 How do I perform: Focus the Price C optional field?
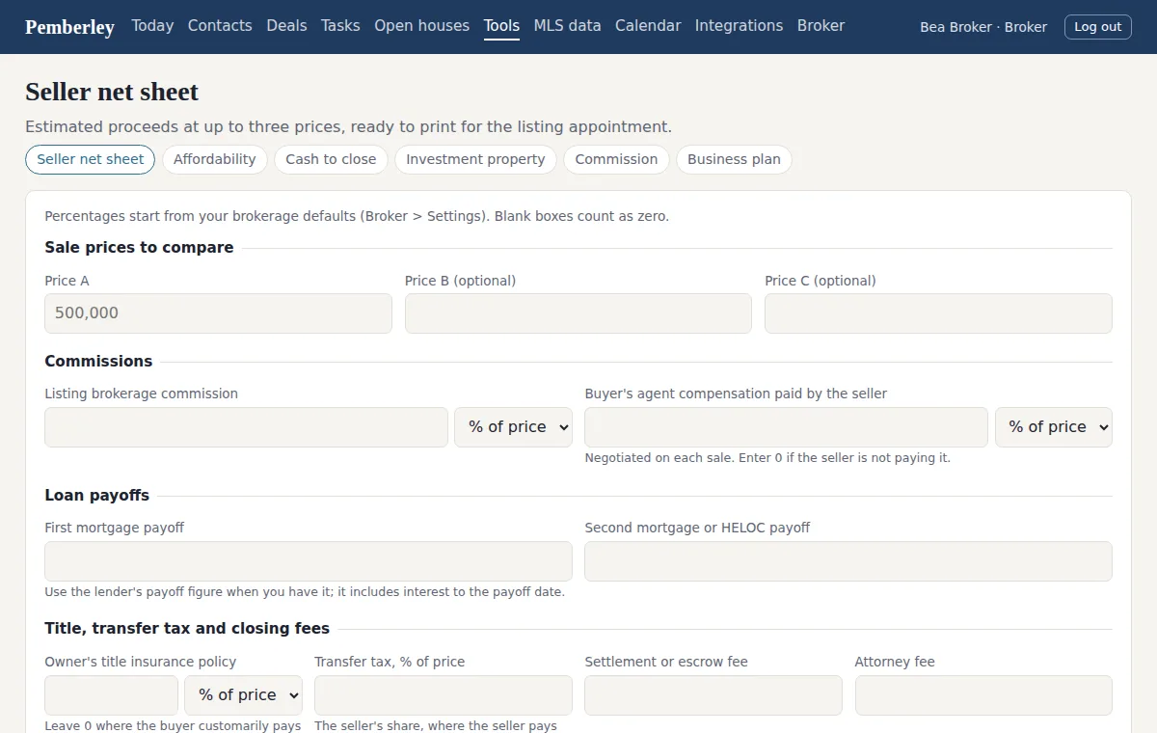pyautogui.click(x=938, y=313)
